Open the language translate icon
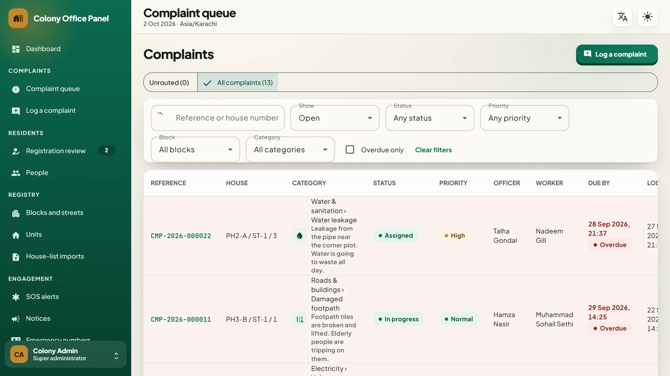 click(622, 17)
